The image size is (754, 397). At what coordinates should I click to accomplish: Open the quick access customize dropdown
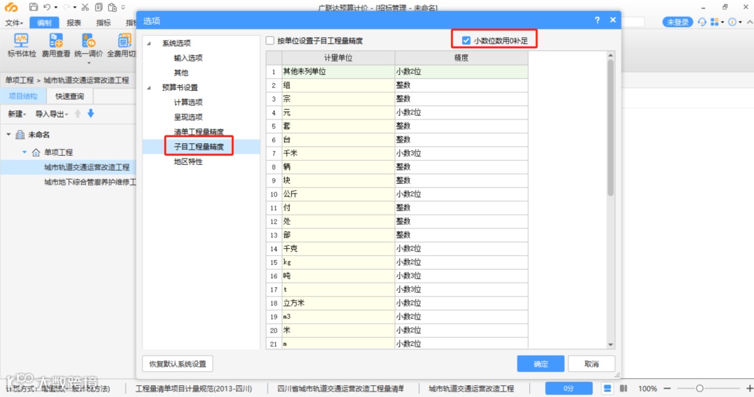tap(123, 7)
